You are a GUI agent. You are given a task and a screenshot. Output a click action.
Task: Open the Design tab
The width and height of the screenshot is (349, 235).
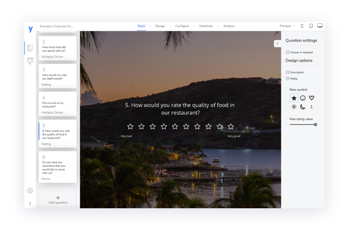tap(160, 26)
